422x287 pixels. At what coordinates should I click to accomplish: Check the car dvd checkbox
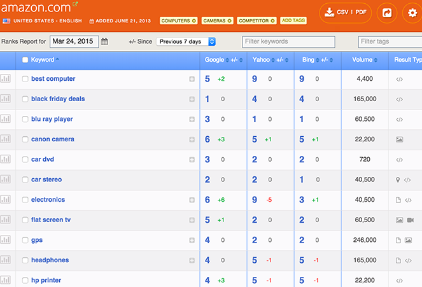(x=25, y=160)
